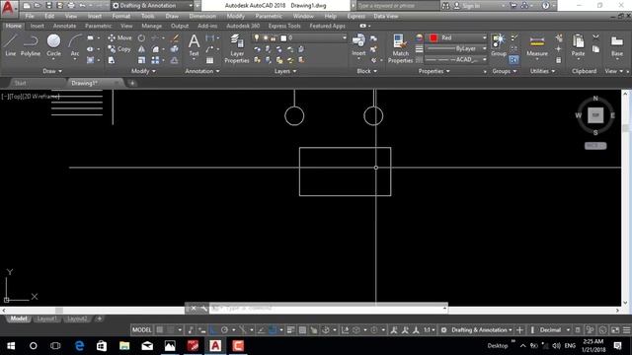Click the Save icon in quick access toolbar

48,5
